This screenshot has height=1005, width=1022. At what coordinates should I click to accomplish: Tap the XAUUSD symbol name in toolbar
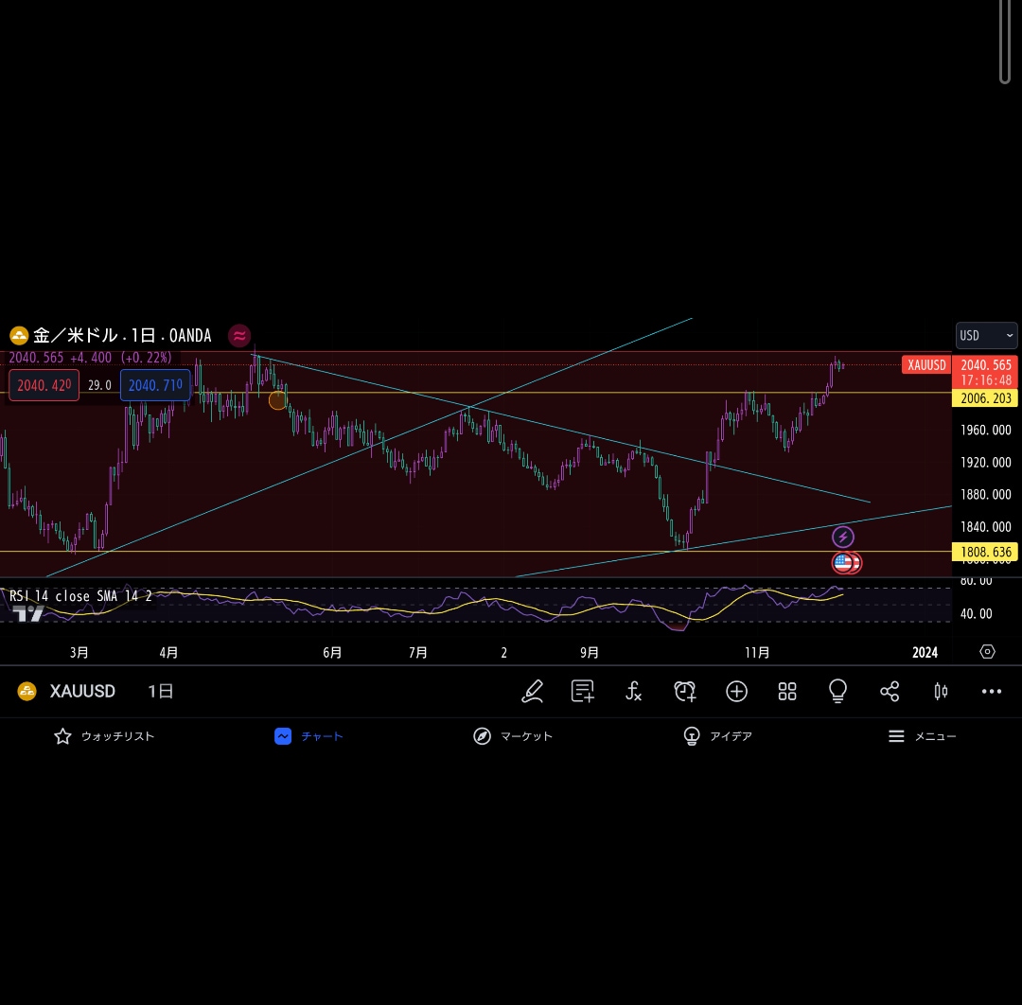82,692
